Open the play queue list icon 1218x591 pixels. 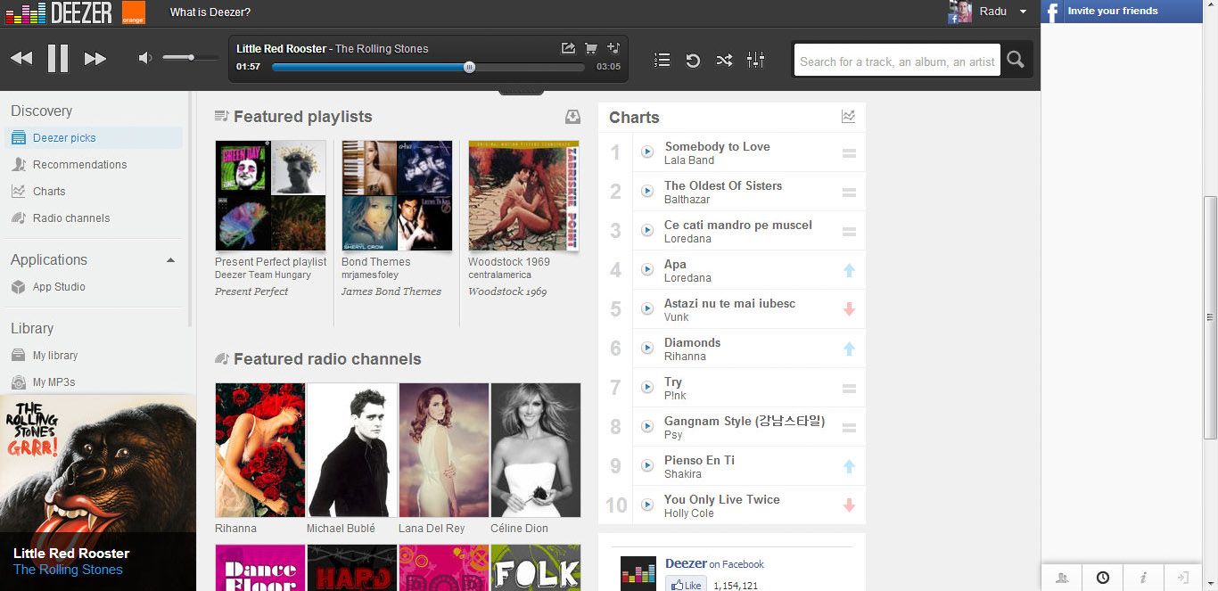(x=662, y=61)
